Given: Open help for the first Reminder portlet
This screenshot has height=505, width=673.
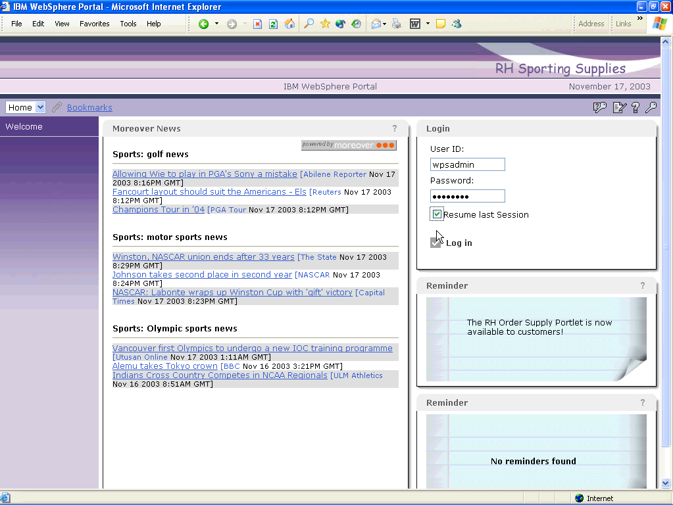Looking at the screenshot, I should coord(643,285).
